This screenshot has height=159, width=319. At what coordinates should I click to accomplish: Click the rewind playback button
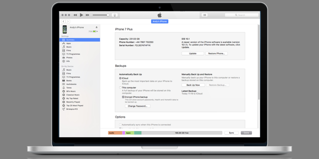tap(75, 15)
